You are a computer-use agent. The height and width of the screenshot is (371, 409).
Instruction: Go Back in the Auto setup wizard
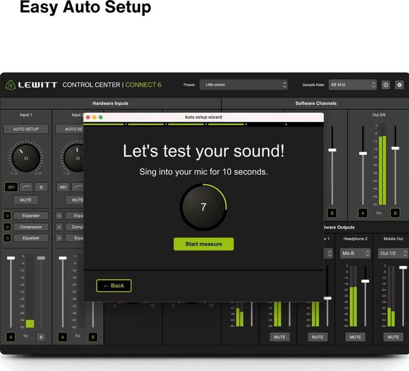114,286
